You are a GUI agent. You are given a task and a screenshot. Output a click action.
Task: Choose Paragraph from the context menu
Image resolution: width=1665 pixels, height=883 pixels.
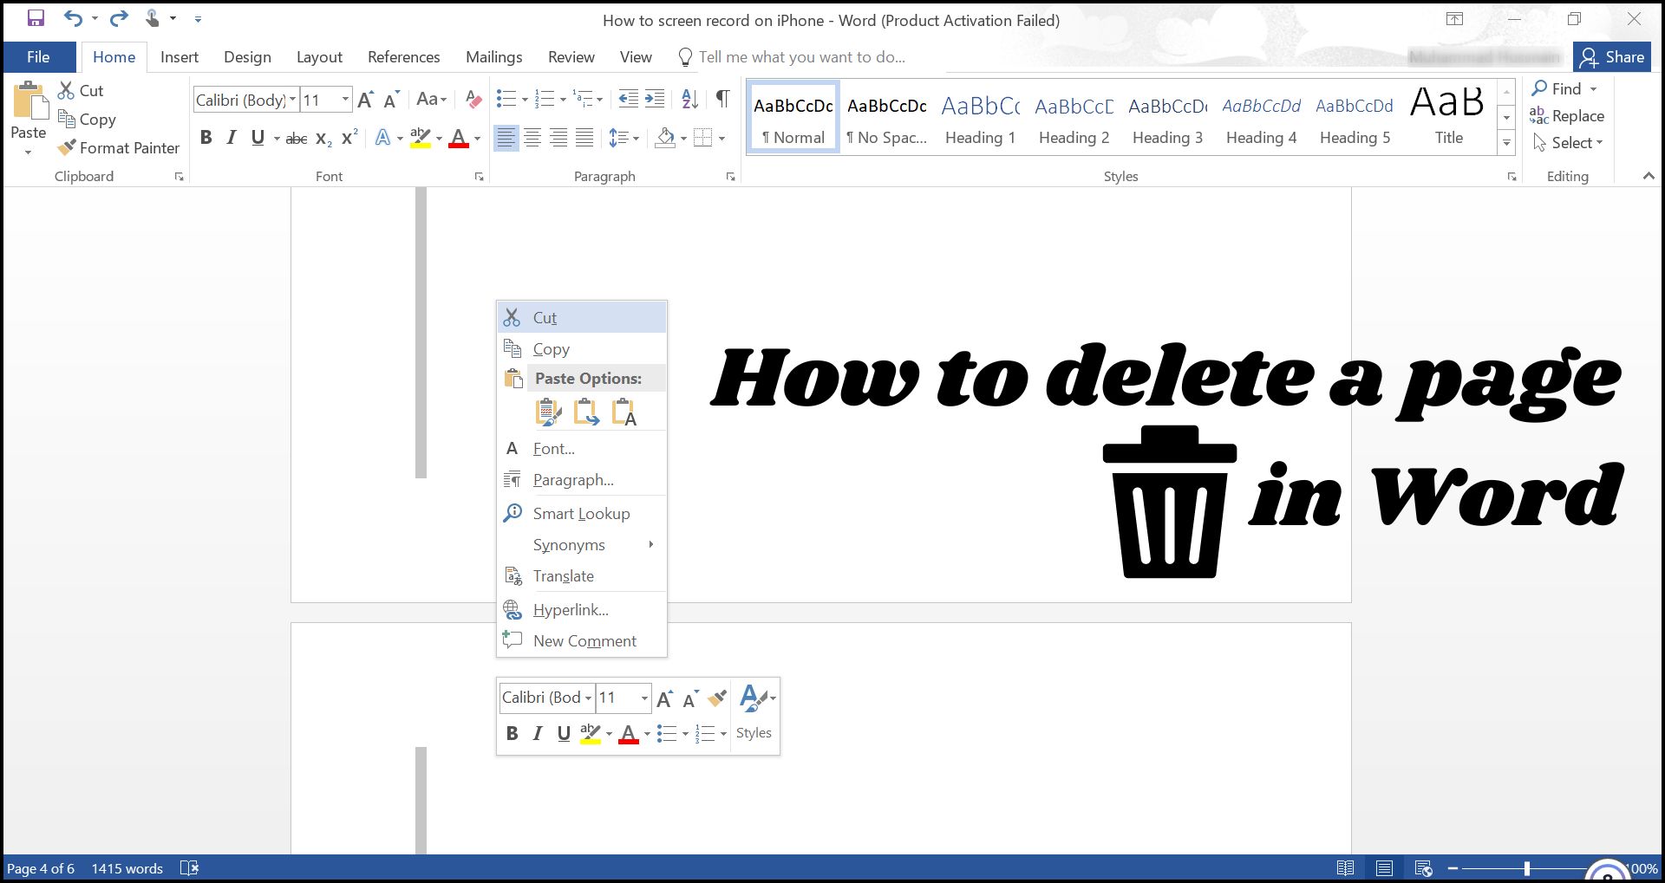572,479
